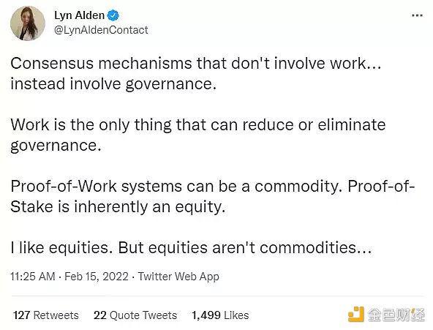Click the 金色财经 watermark text
This screenshot has height=330, width=433.
396,315
